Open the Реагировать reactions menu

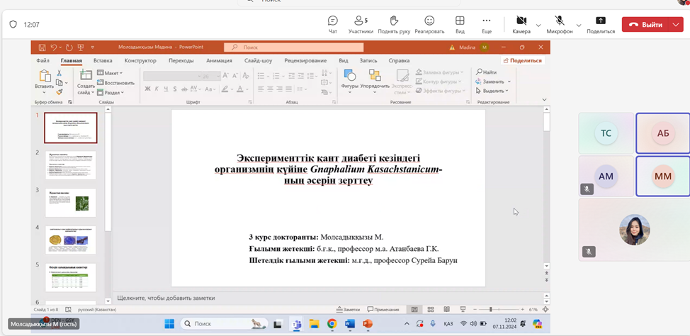[429, 25]
